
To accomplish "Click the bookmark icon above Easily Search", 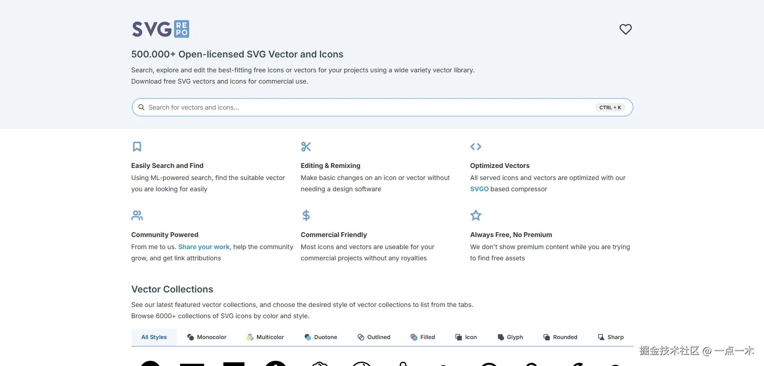I will click(137, 147).
